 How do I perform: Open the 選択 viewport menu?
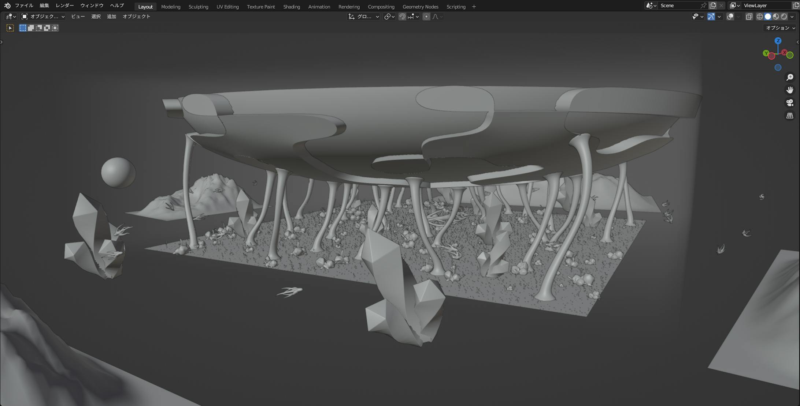tap(96, 16)
